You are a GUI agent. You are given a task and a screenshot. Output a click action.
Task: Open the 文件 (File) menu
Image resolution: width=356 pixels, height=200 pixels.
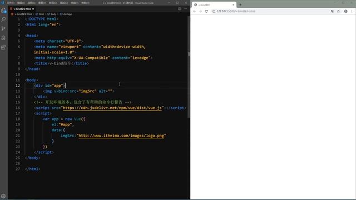(11, 3)
